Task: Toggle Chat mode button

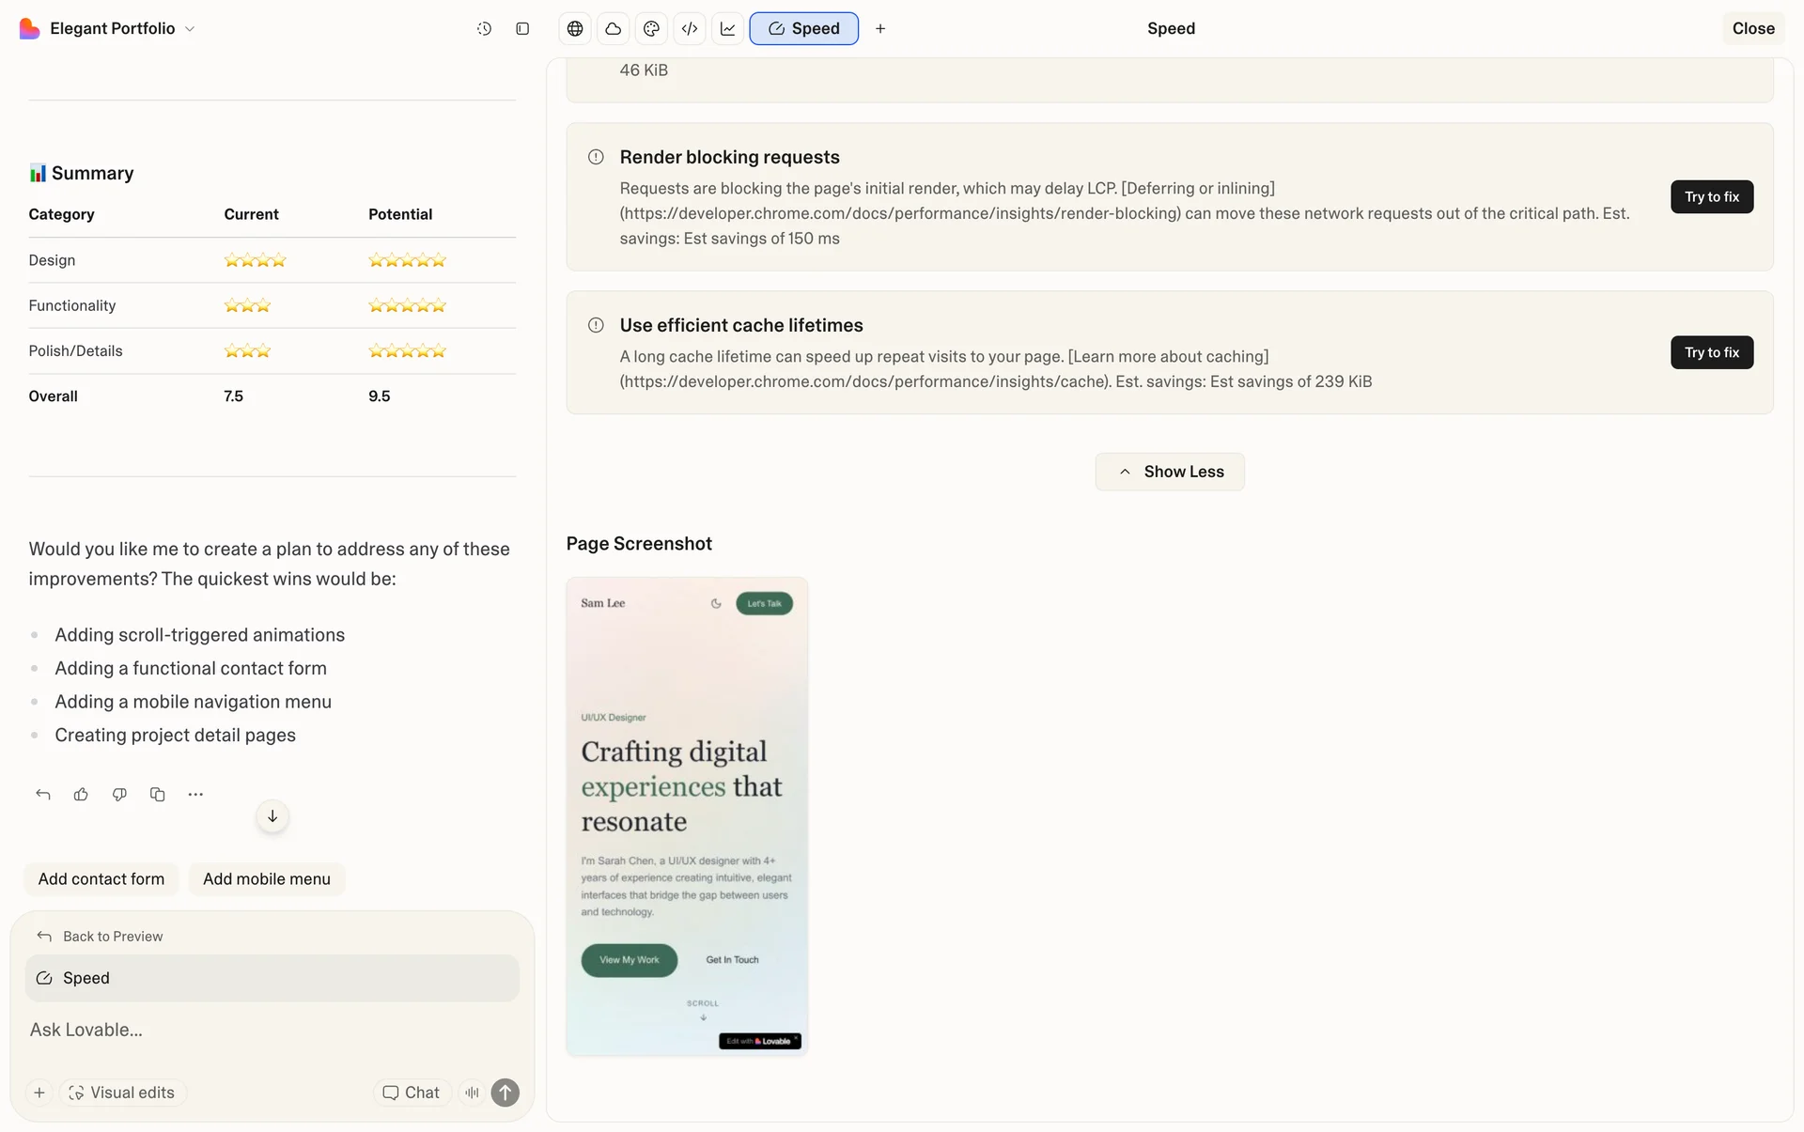Action: tap(412, 1093)
